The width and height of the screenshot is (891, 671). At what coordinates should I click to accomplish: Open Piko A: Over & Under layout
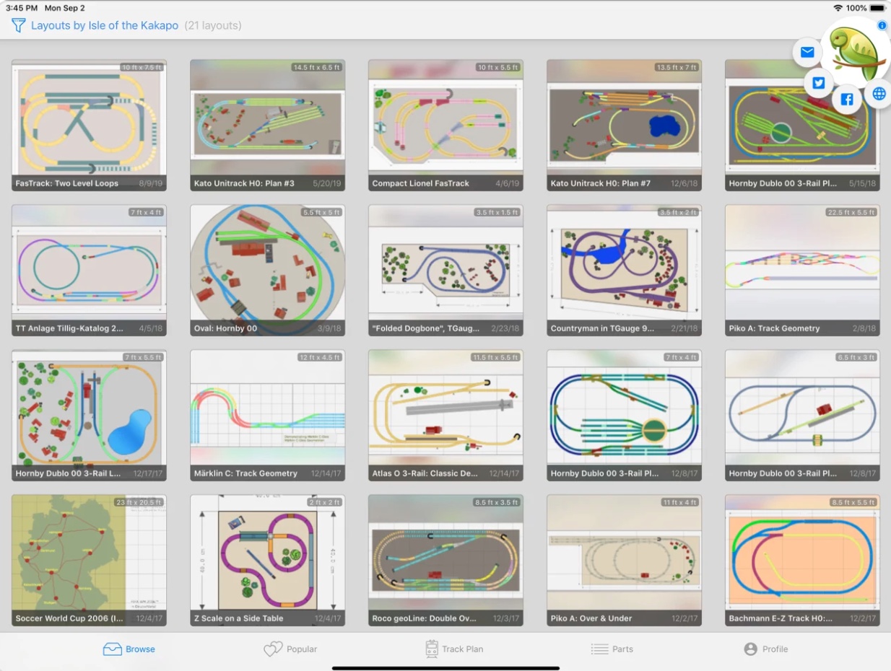624,561
